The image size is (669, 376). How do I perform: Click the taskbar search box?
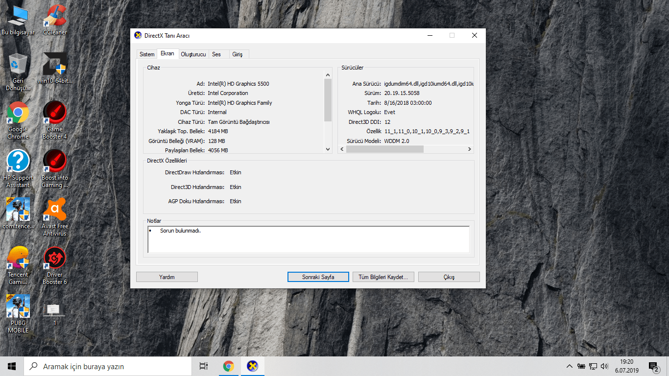click(108, 366)
